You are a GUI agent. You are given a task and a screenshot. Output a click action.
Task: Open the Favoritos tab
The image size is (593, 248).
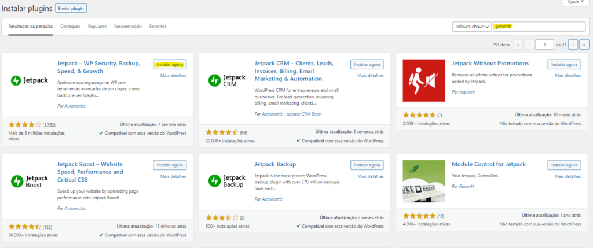pyautogui.click(x=158, y=27)
